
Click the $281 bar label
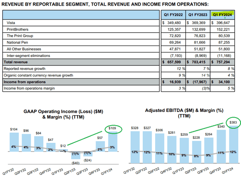(x=172, y=133)
